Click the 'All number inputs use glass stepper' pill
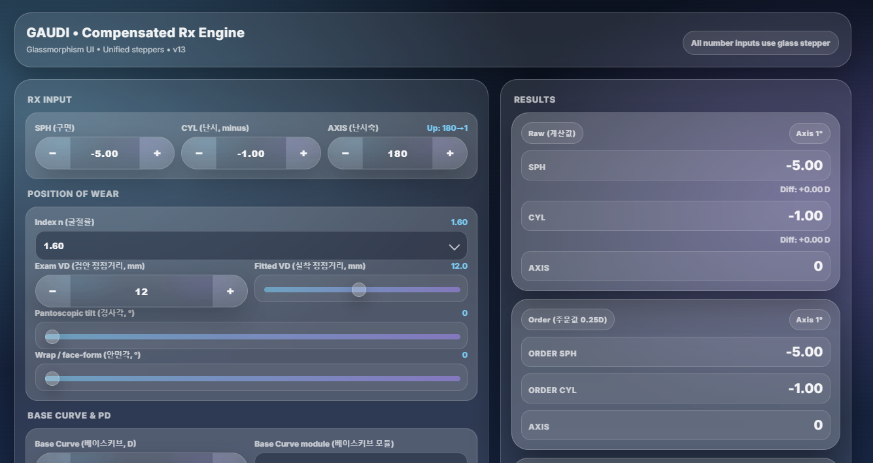This screenshot has width=873, height=463. pyautogui.click(x=761, y=43)
